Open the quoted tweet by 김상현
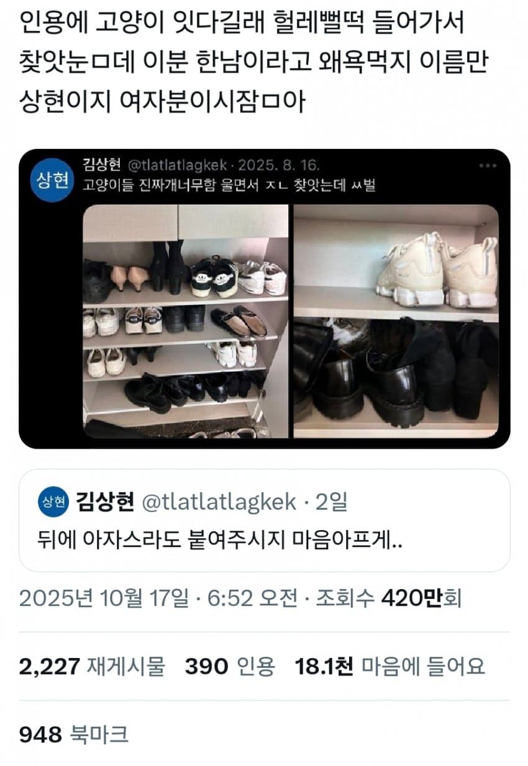The height and width of the screenshot is (766, 528). [264, 520]
